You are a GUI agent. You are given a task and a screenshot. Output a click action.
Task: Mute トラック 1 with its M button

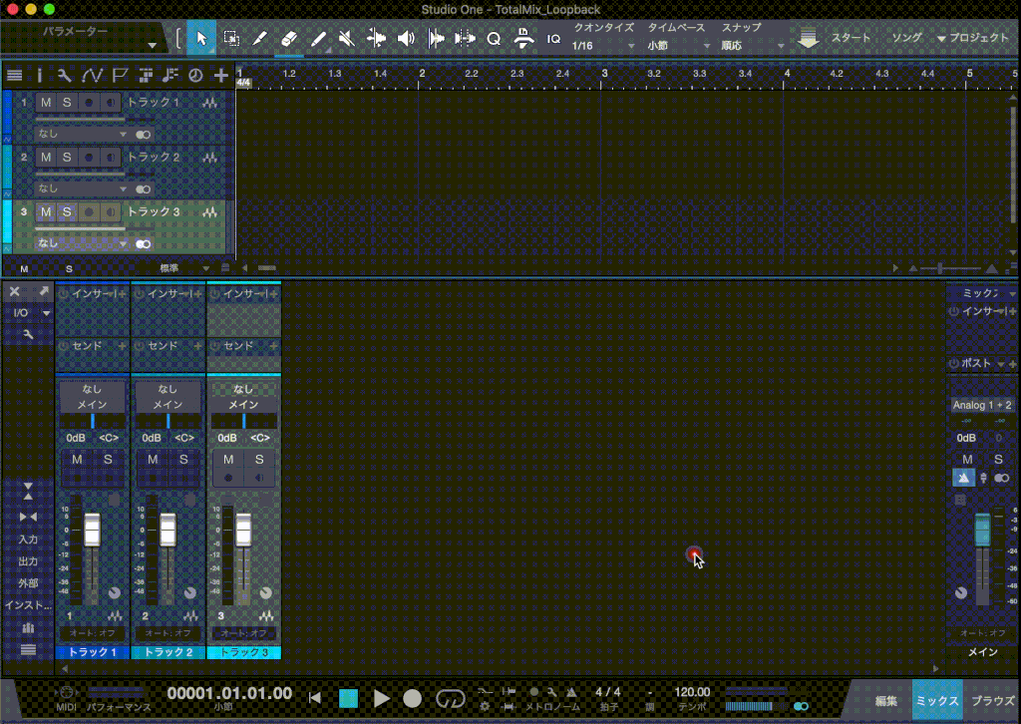[46, 102]
